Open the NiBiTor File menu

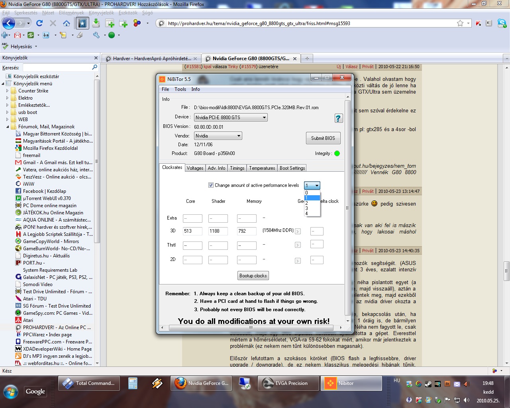pos(165,89)
